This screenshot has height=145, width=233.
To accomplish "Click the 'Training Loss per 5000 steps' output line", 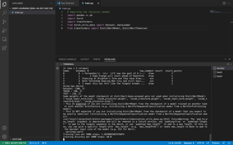I will click(94, 134).
